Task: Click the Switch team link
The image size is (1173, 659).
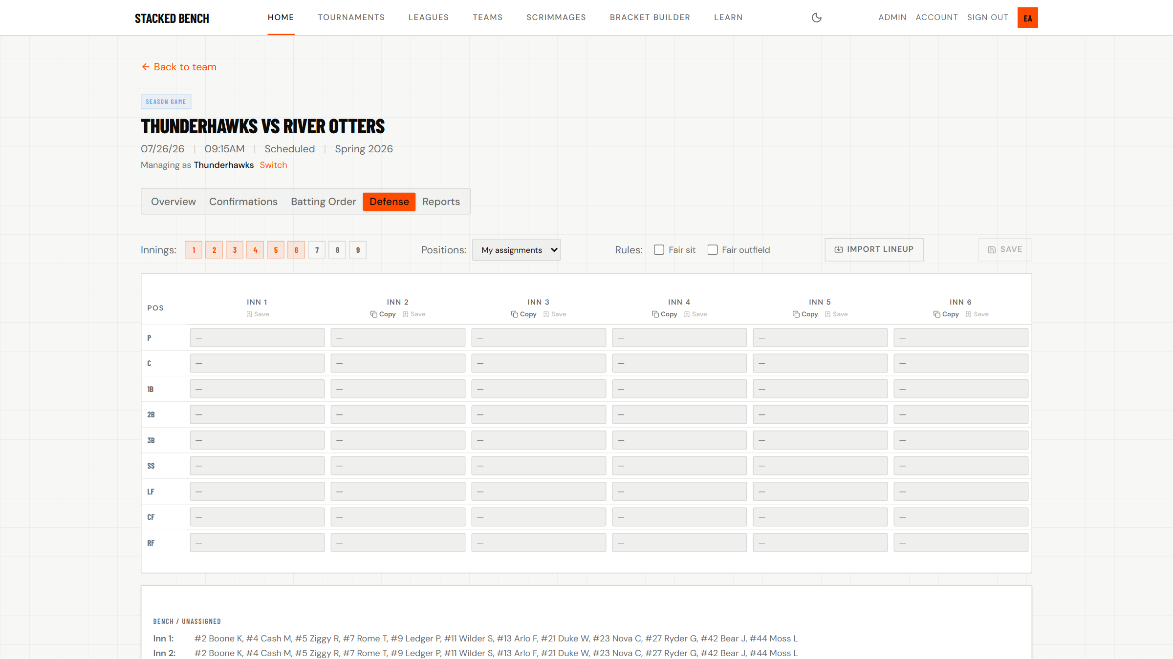Action: [x=273, y=165]
